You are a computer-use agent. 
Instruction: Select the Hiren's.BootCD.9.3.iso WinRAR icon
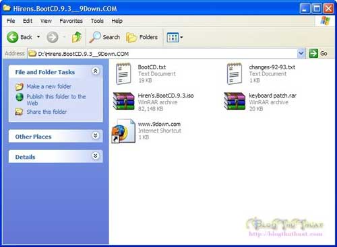click(x=123, y=101)
